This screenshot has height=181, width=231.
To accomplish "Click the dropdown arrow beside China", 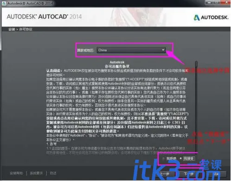I will pos(163,50).
